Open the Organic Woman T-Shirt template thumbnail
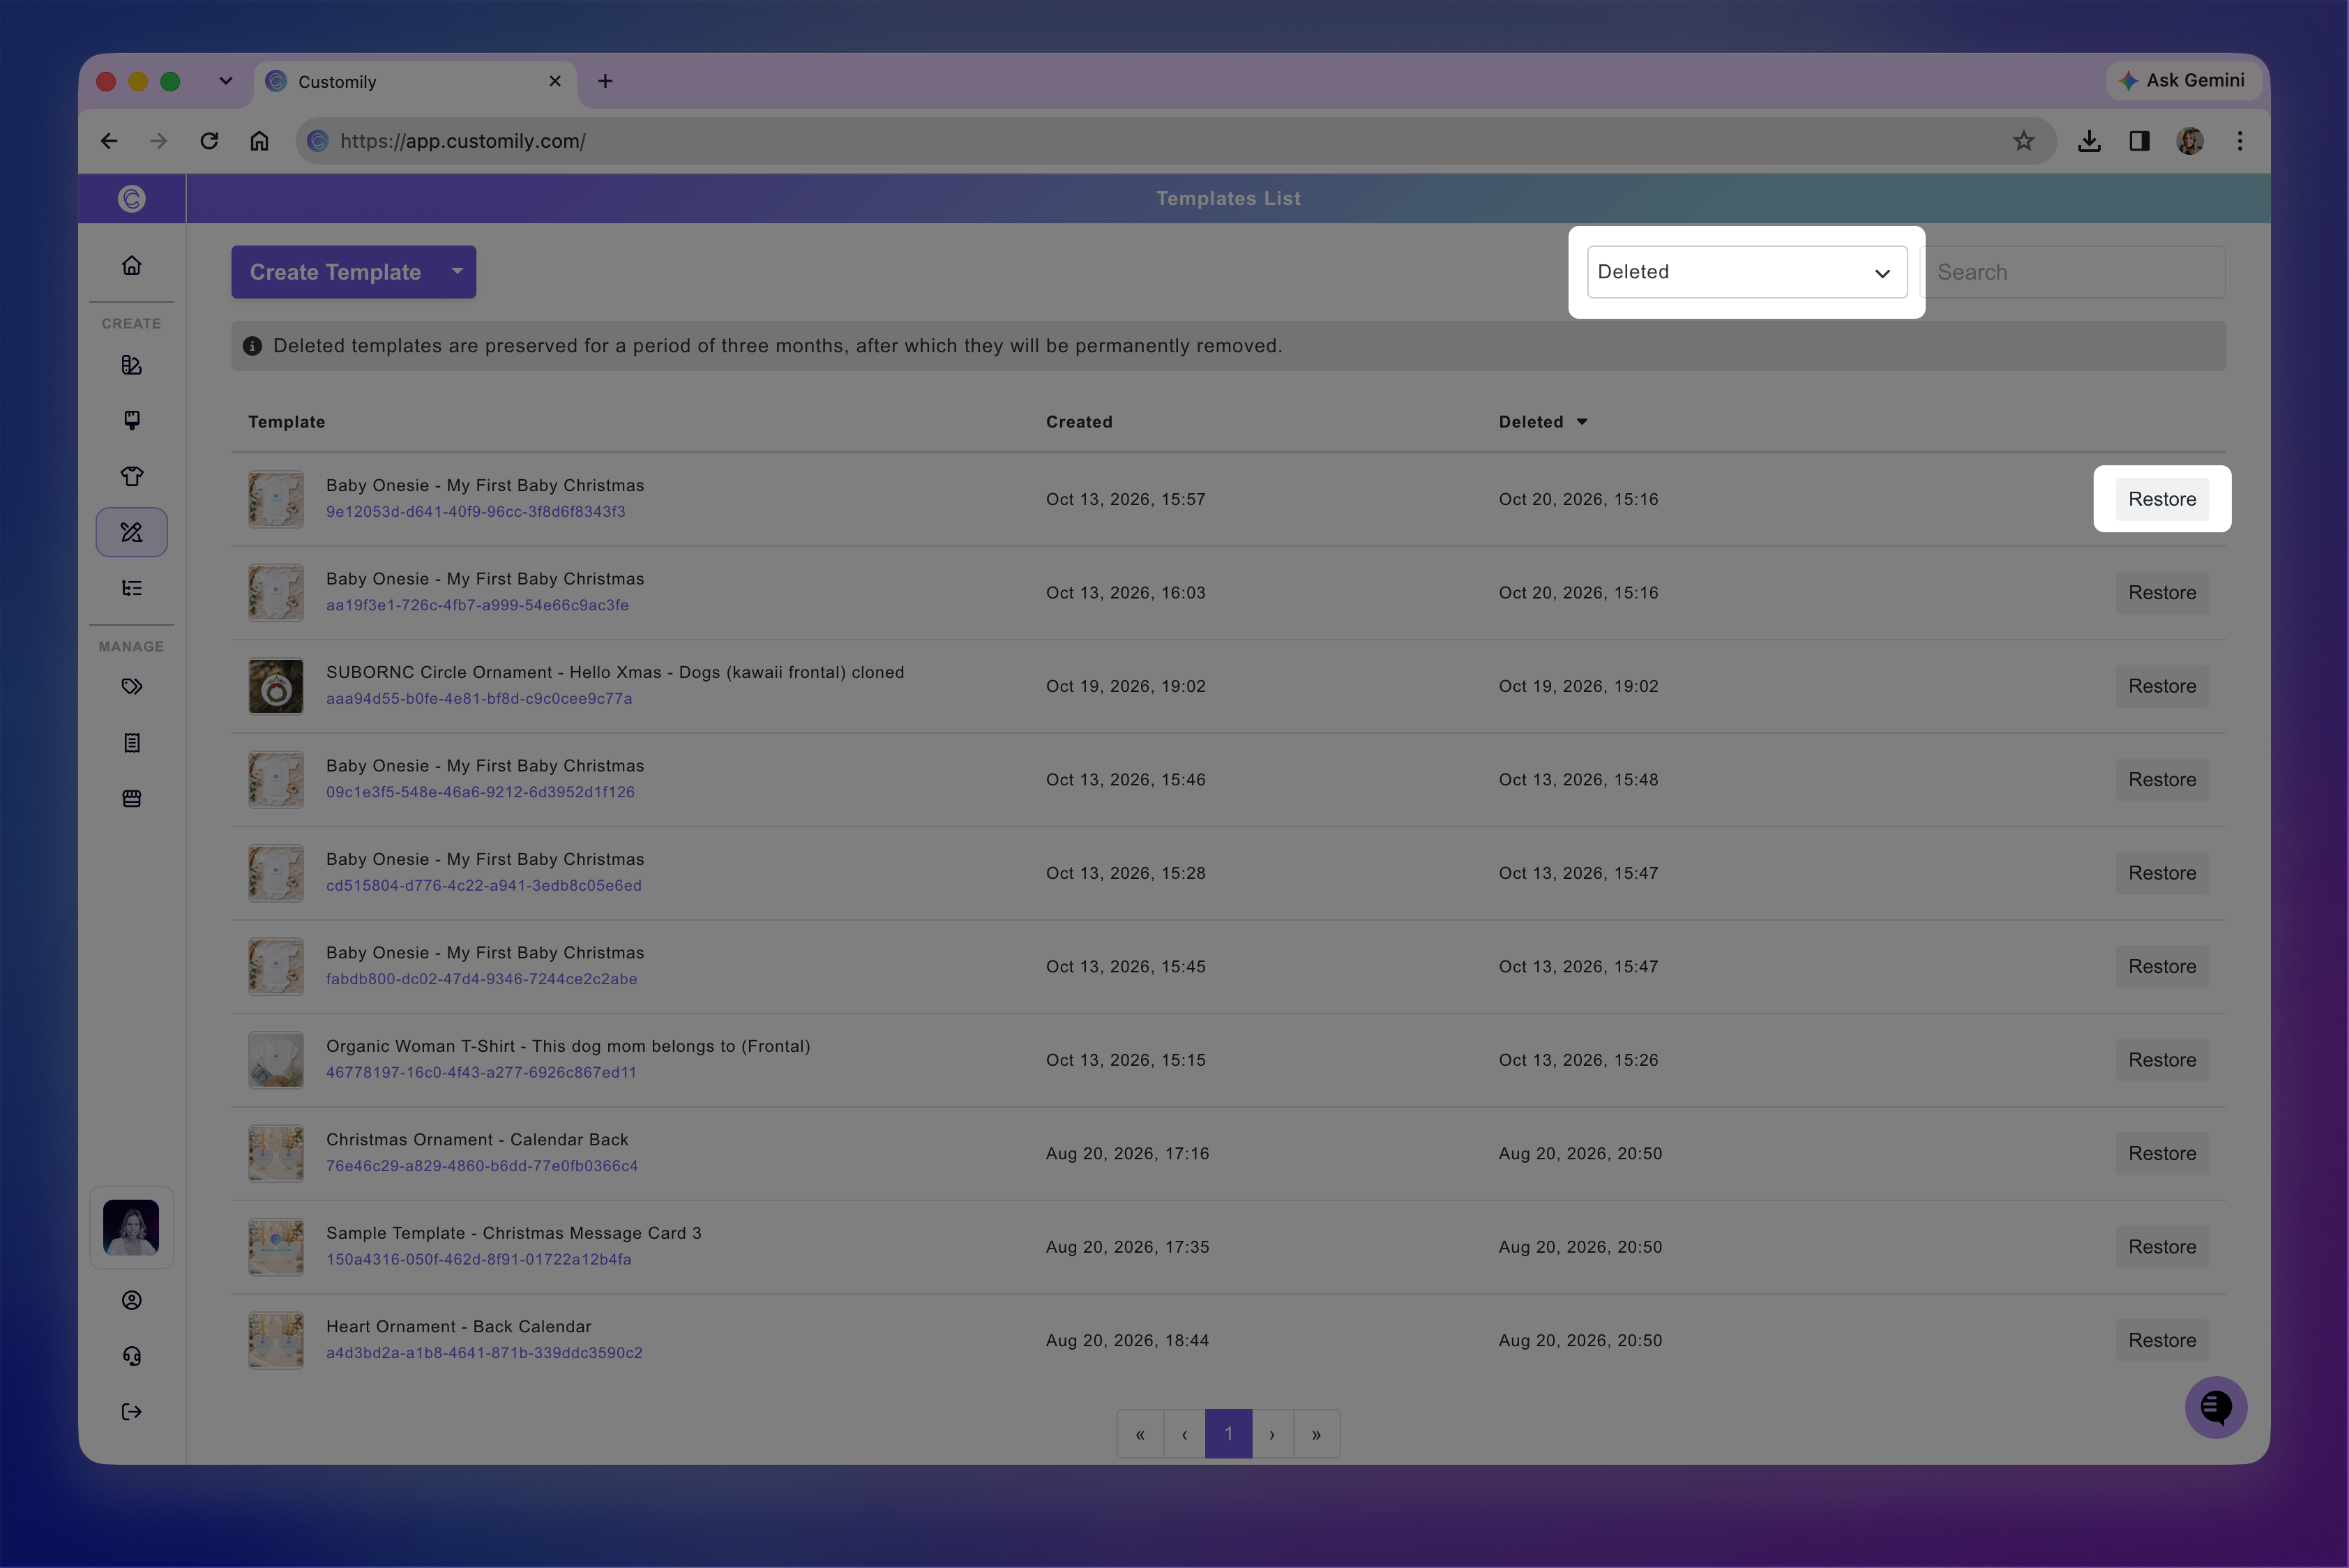This screenshot has width=2349, height=1568. [276, 1060]
